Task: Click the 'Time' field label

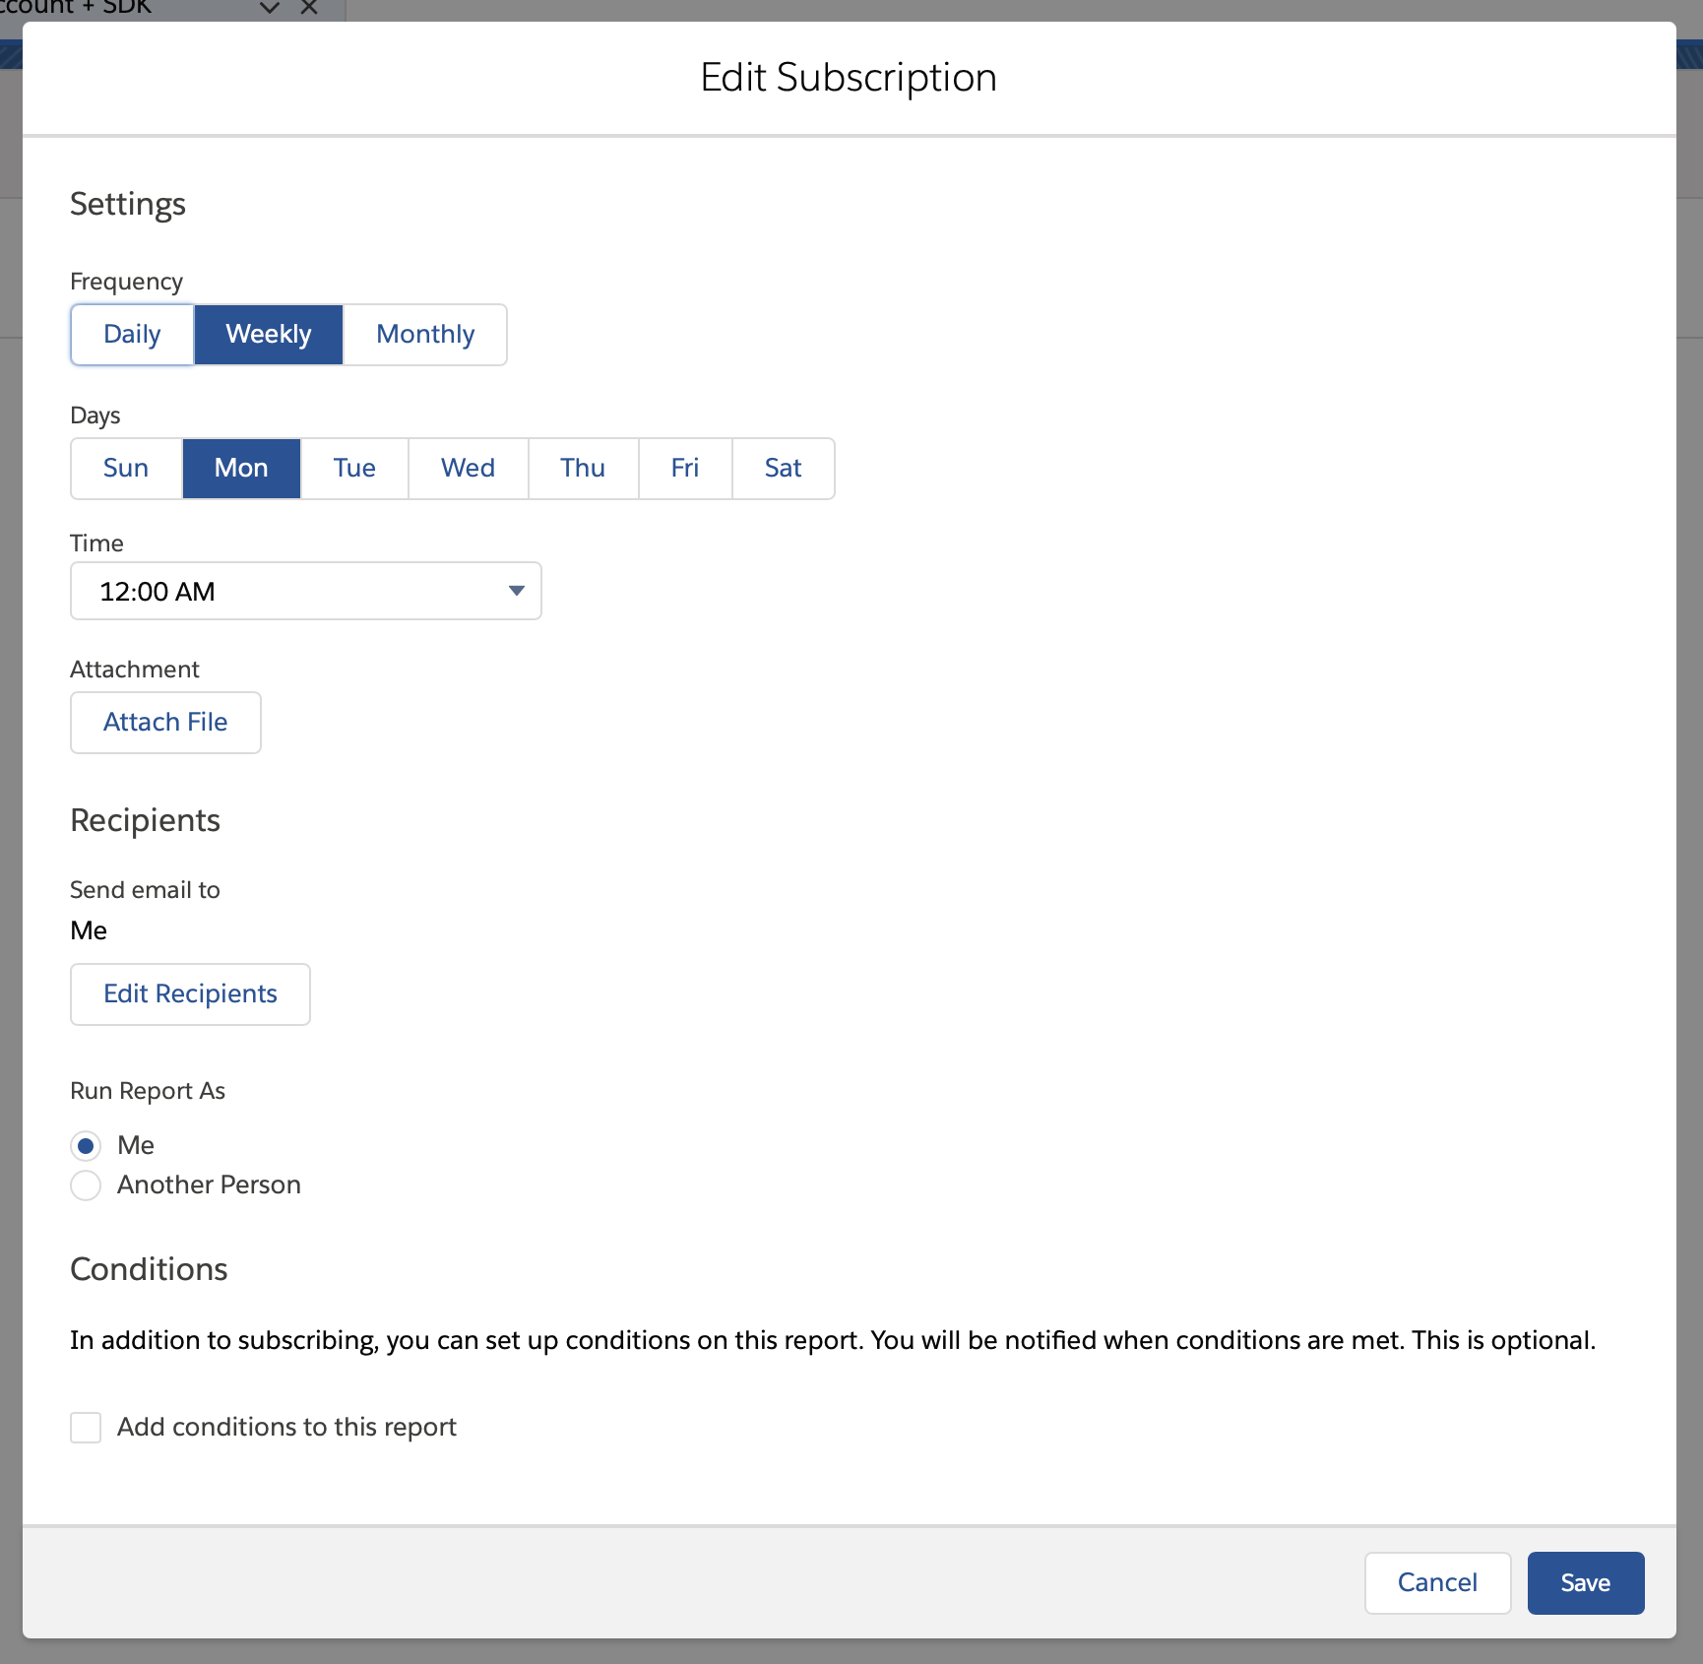Action: click(96, 544)
